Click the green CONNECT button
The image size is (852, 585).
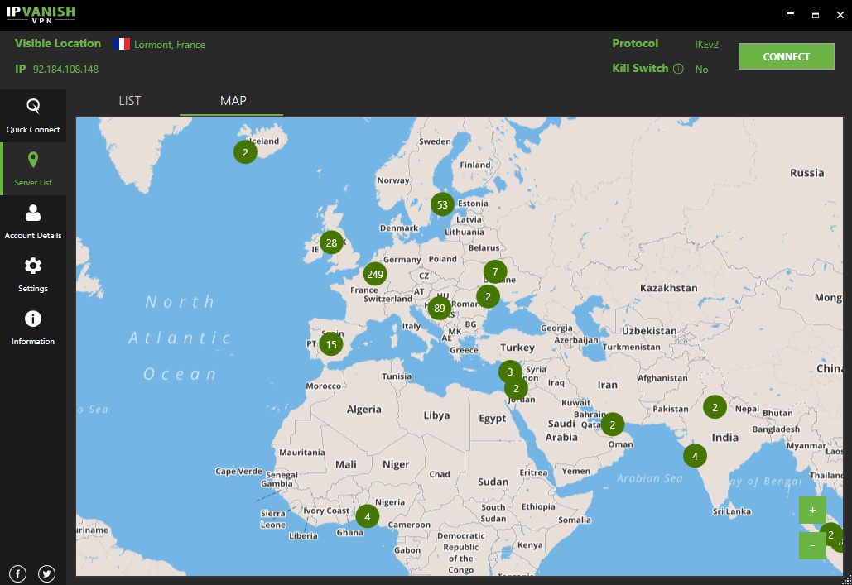click(787, 56)
